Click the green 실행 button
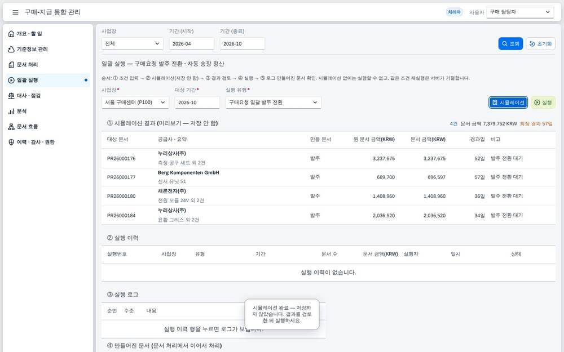Viewport: 564px width, 352px height. click(x=543, y=103)
